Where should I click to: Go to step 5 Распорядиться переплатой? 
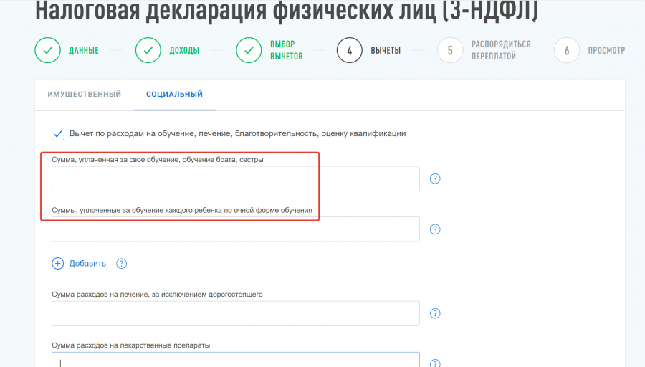point(450,50)
